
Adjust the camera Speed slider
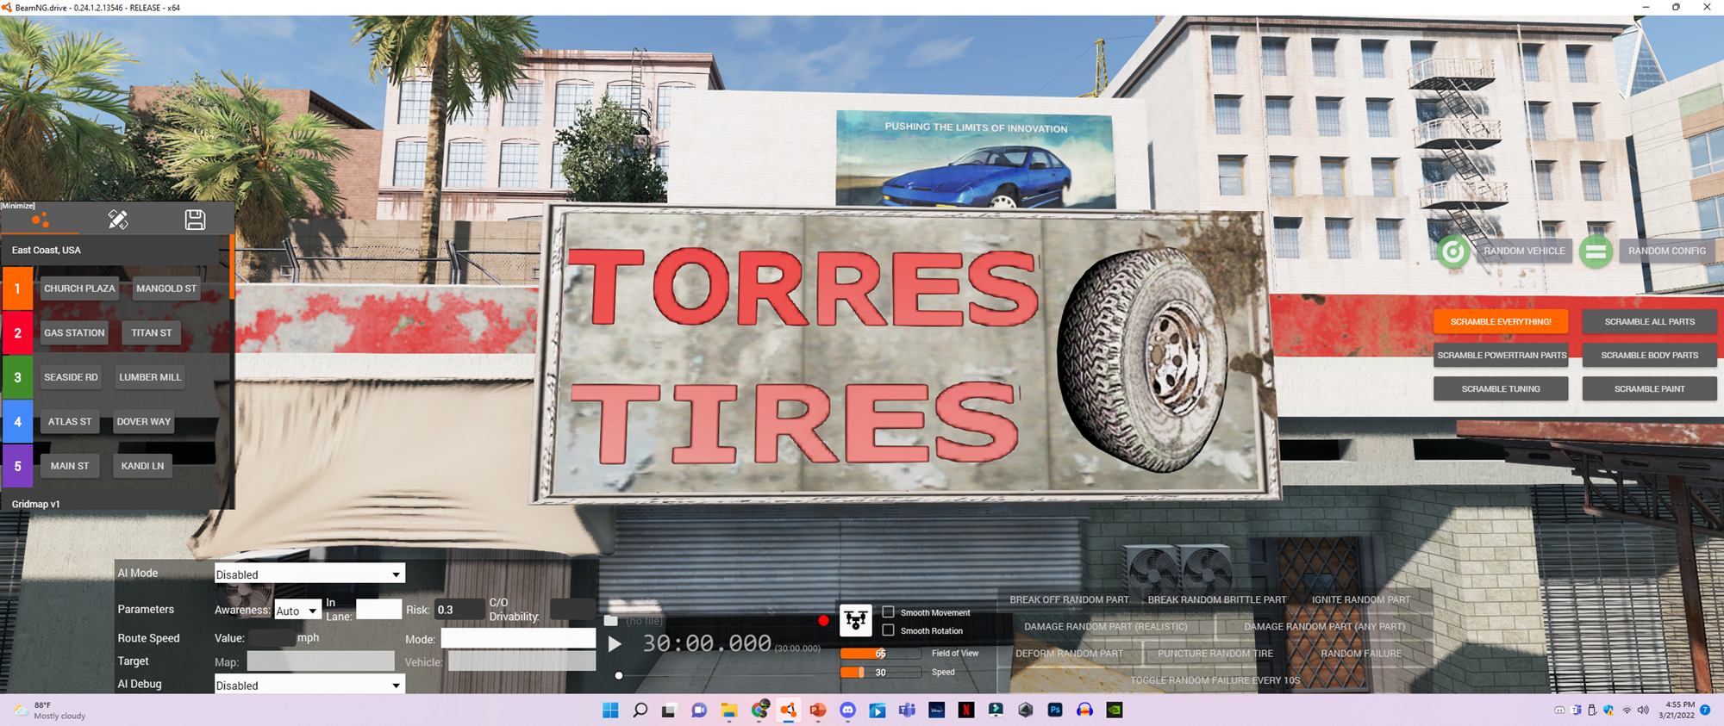(880, 673)
